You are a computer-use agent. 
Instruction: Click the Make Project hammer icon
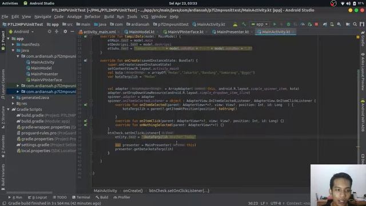coord(244,24)
